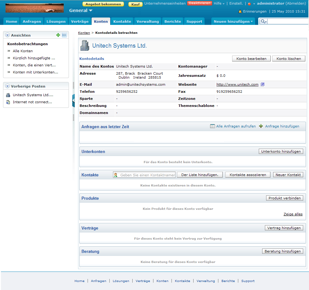Click Zeige alles link in Produkte
The image size is (309, 290).
pyautogui.click(x=293, y=214)
